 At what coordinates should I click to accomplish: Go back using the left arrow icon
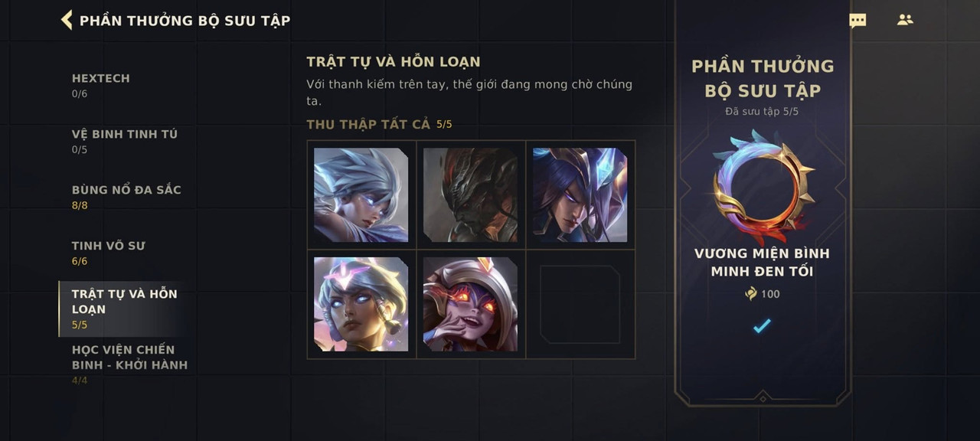(67, 20)
